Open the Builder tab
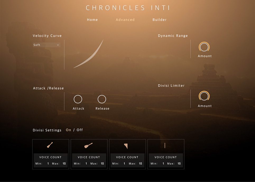Viewport: 255px width, 182px height. [x=159, y=20]
